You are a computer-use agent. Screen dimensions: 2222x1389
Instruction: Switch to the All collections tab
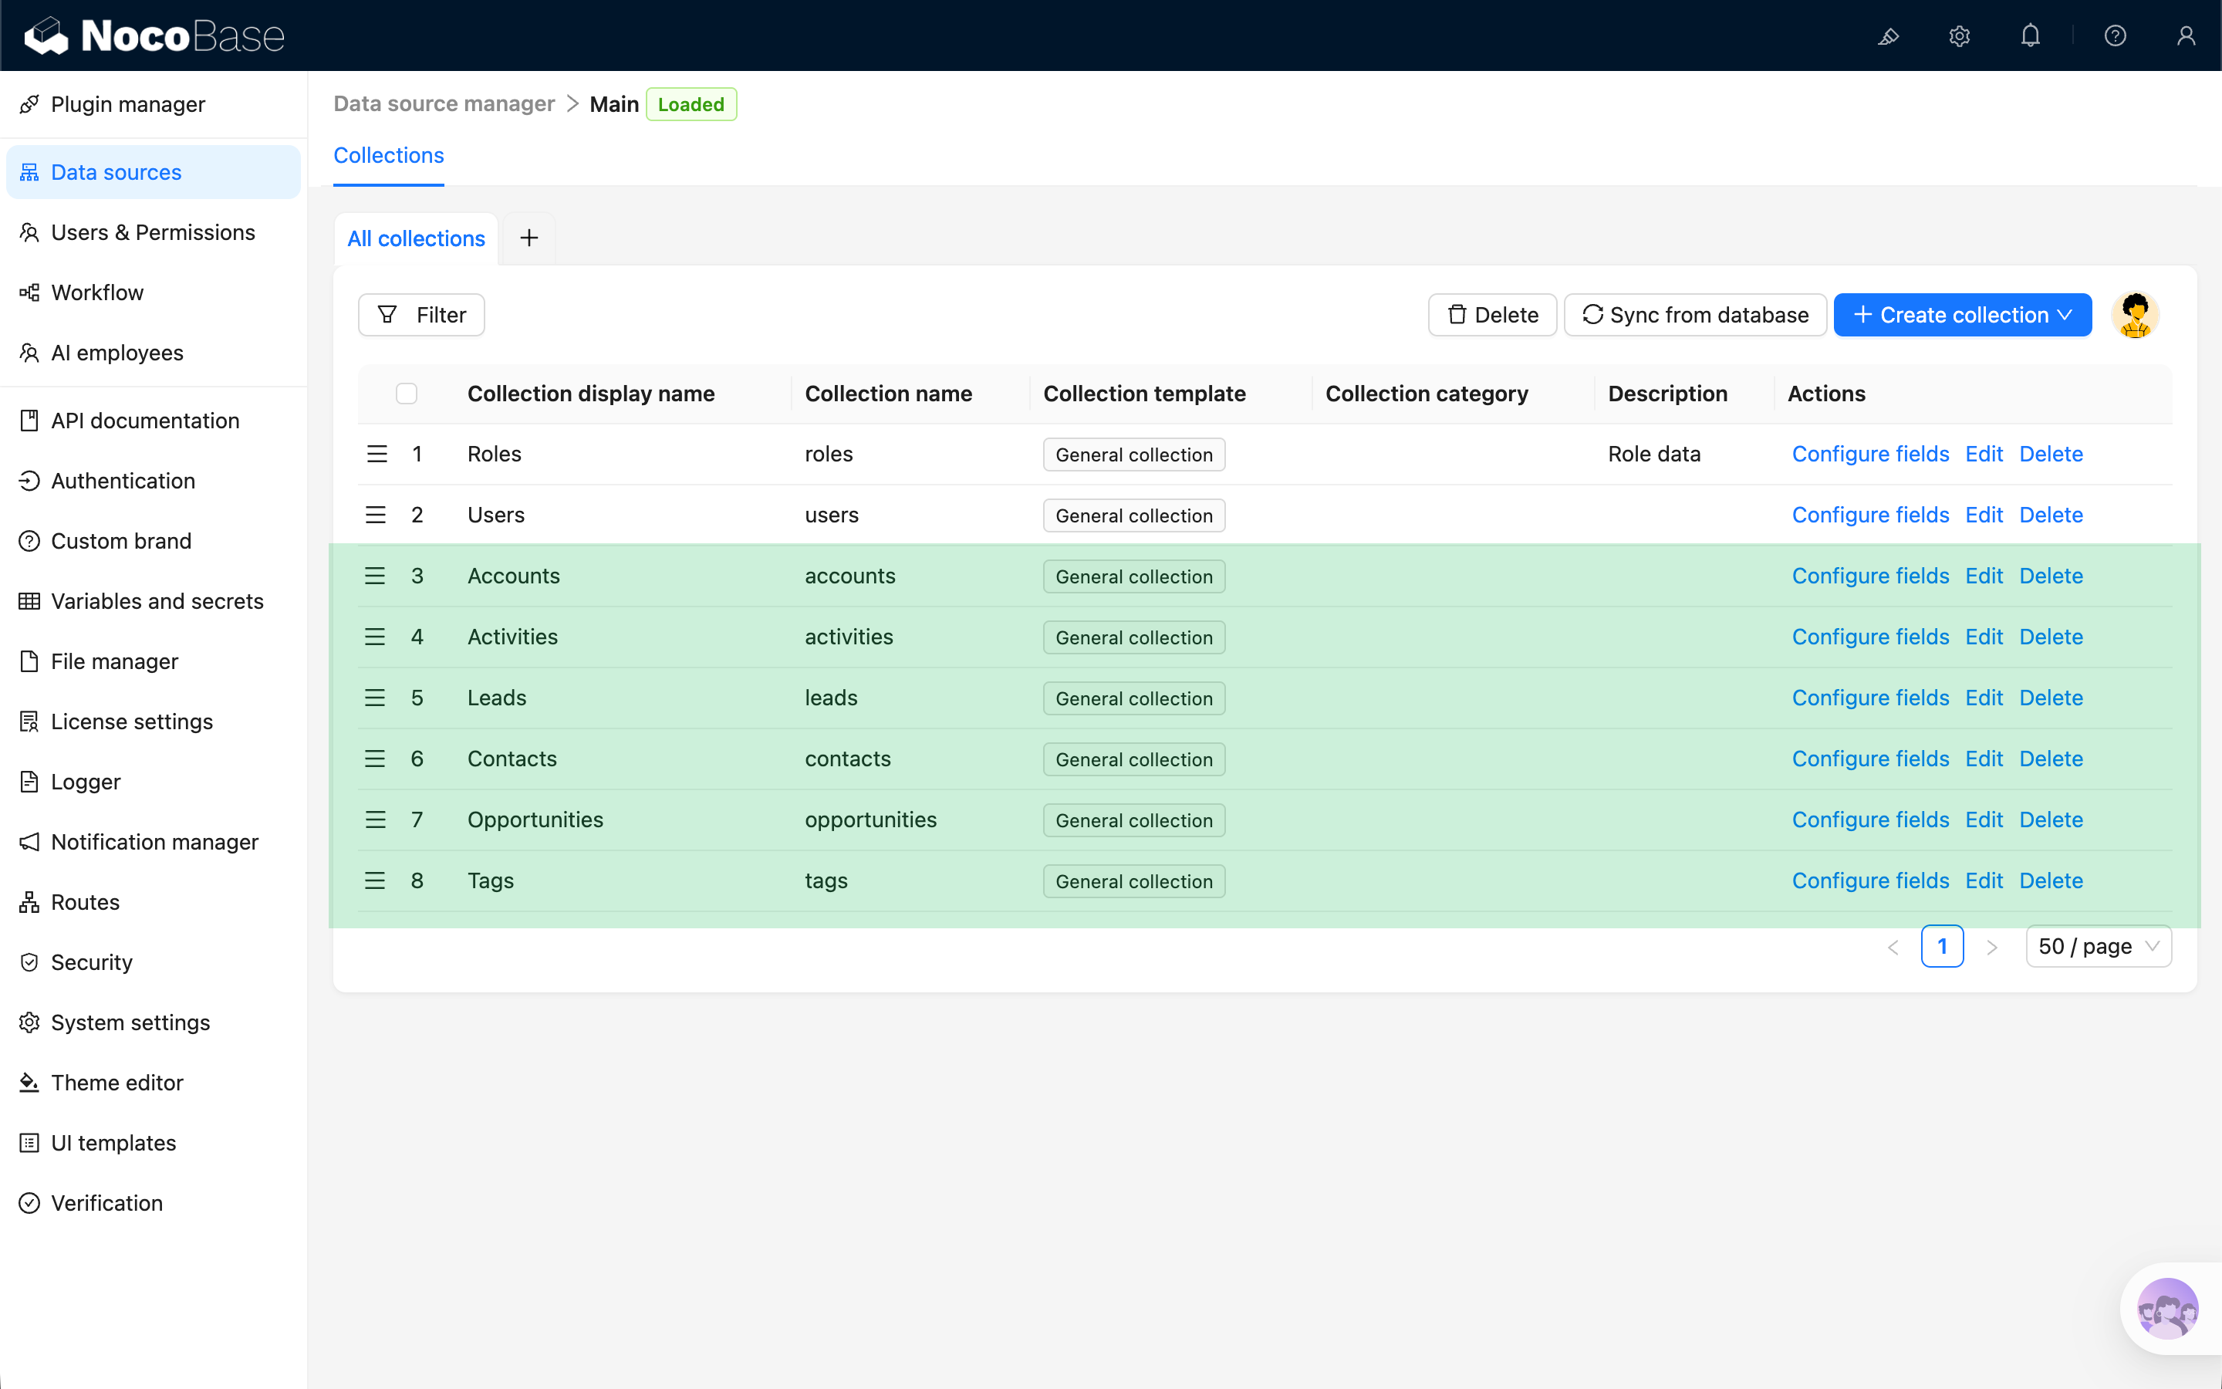(416, 238)
